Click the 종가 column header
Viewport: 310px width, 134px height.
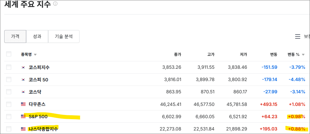click(x=177, y=54)
